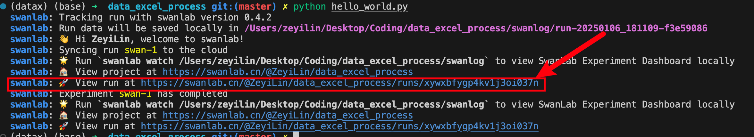This screenshot has width=754, height=137.
Task: Click git:(master) in the top prompt line
Action: [244, 6]
